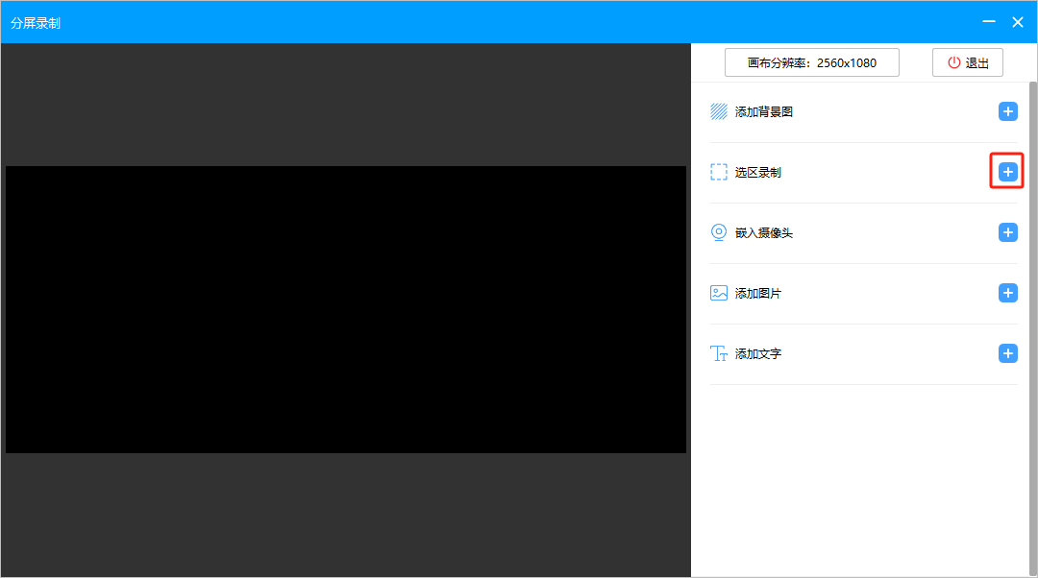Click the plus button next to 选区录制
This screenshot has width=1038, height=578.
(1007, 172)
